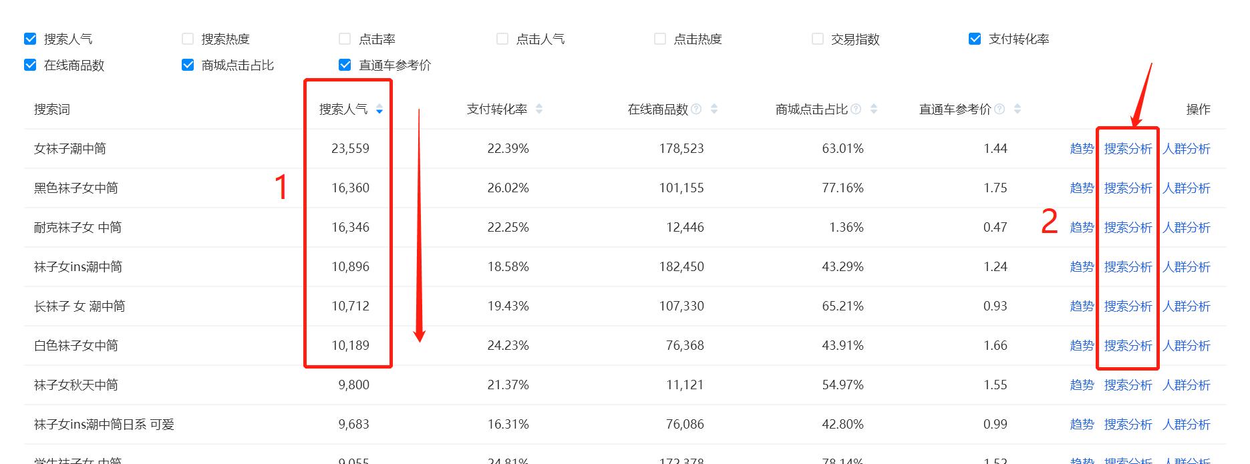Click conversion rate value 26.02%

pos(508,188)
